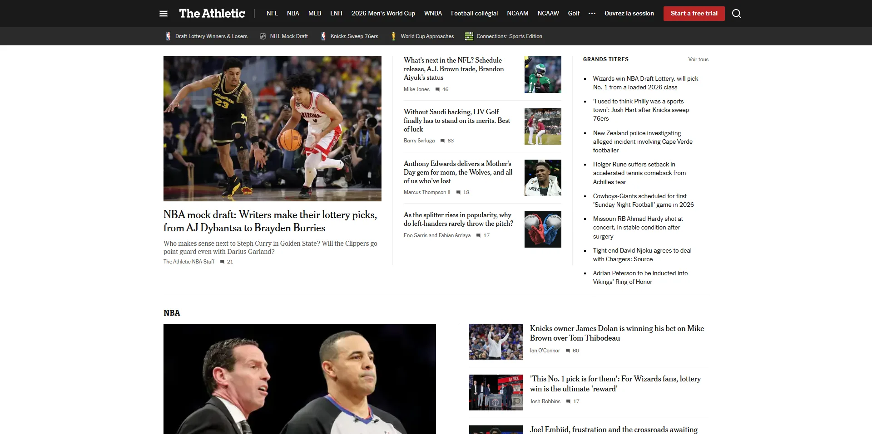Click the Start a free trial button
The height and width of the screenshot is (434, 872).
pyautogui.click(x=694, y=14)
